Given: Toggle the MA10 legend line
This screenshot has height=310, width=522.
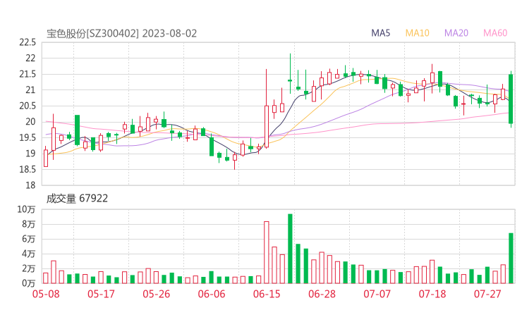Looking at the screenshot, I should pyautogui.click(x=417, y=33).
